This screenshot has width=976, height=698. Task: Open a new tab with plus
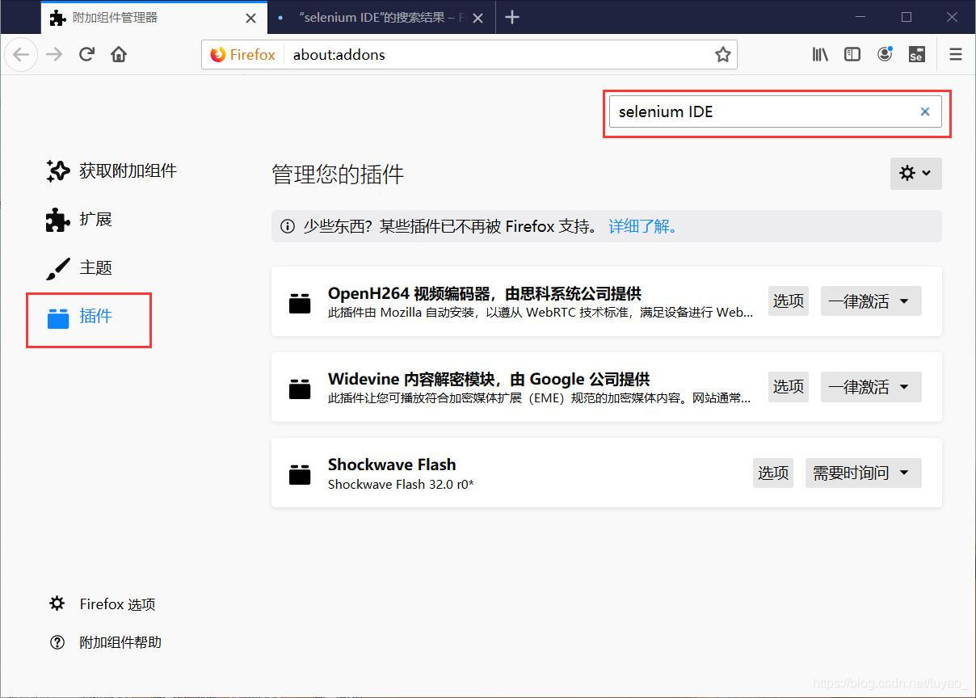[x=512, y=17]
